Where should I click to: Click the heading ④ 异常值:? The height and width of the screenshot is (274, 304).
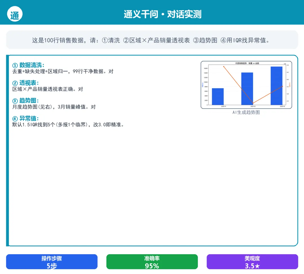pos(26,118)
